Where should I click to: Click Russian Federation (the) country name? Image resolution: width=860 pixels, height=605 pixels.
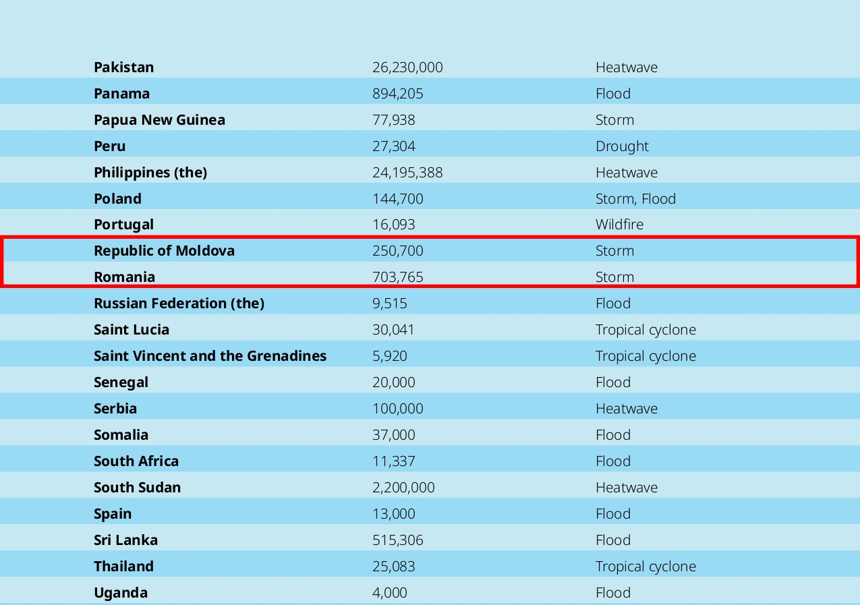click(x=179, y=304)
